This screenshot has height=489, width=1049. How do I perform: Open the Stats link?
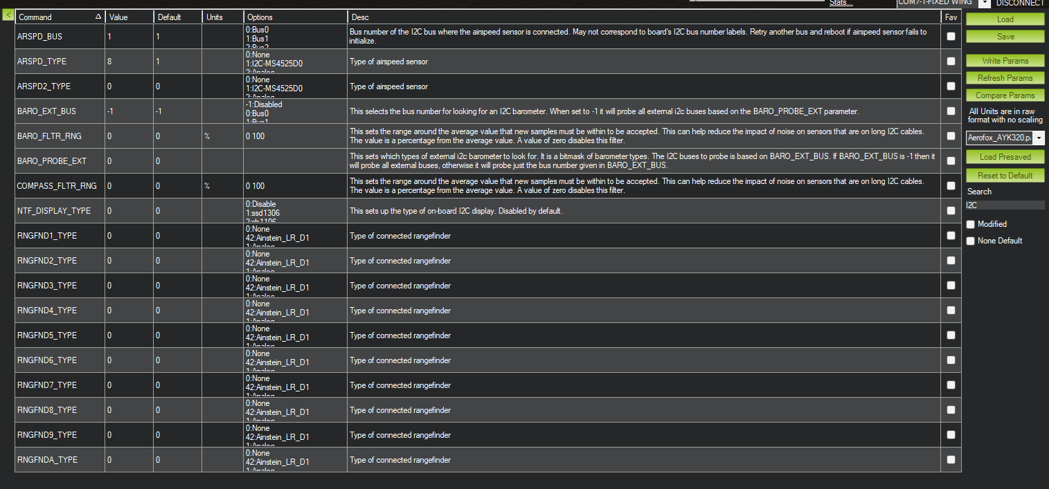pos(841,3)
